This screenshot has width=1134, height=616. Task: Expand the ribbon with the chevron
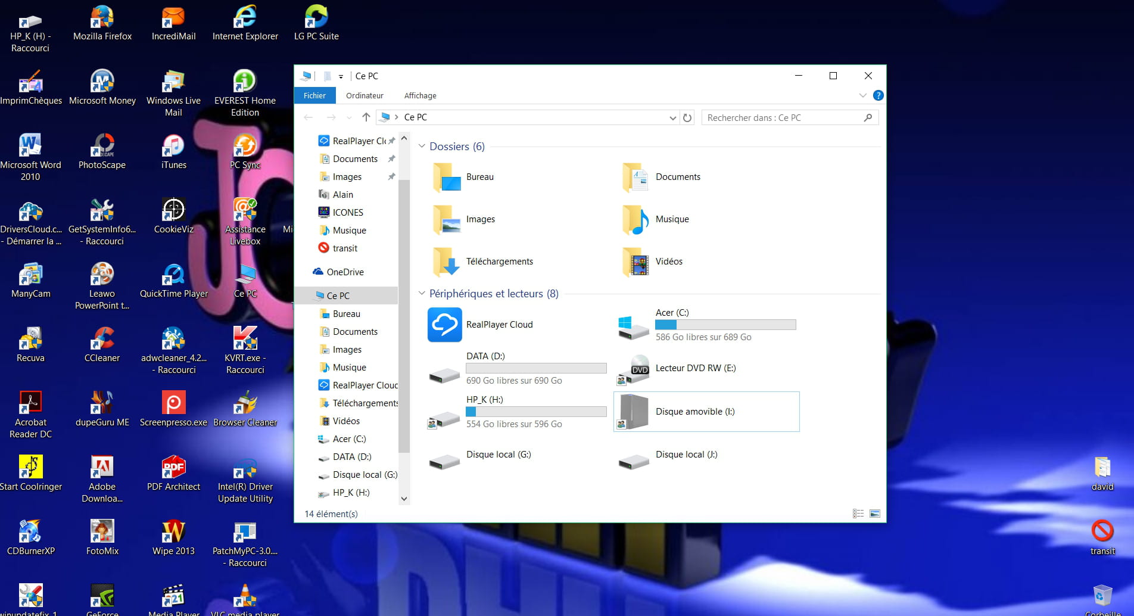coord(862,95)
